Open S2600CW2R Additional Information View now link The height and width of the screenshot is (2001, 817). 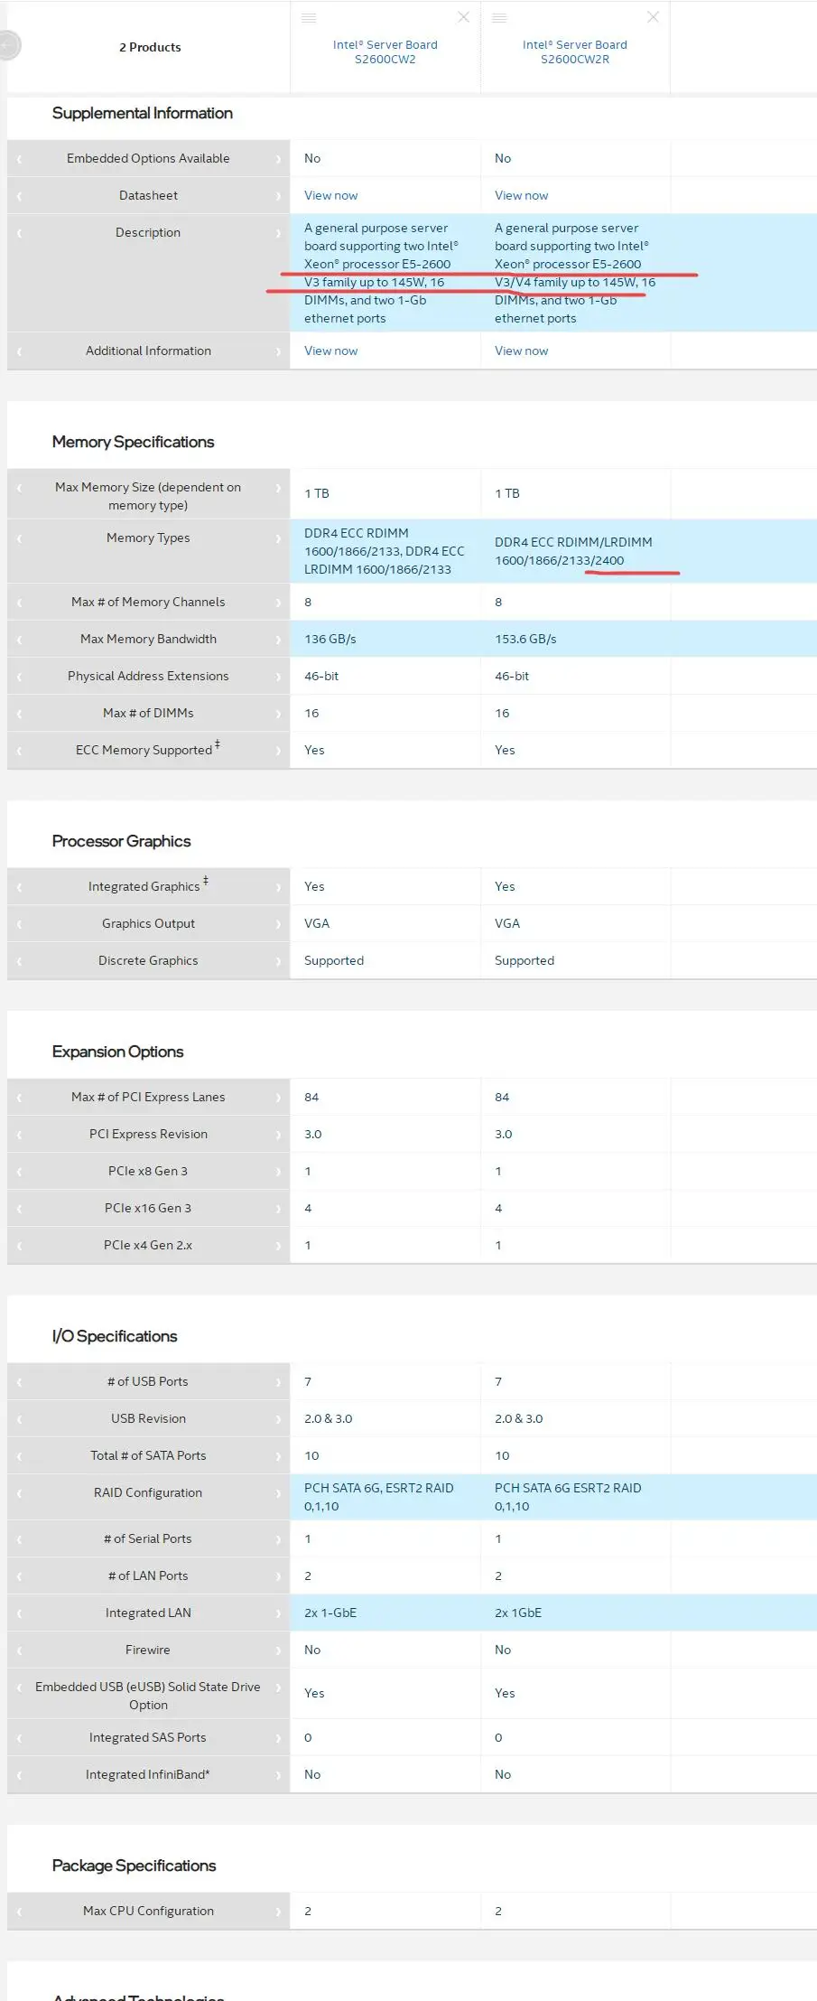point(521,351)
